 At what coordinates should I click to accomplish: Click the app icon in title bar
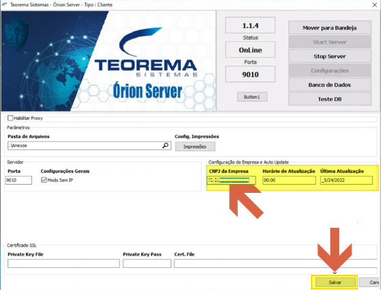click(x=5, y=5)
